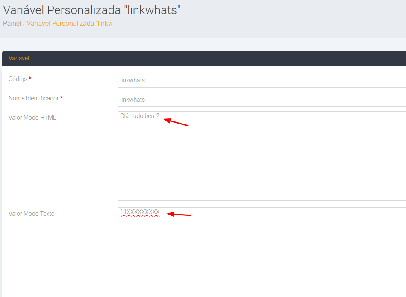Click the Nome Identificador input field
Screen dimensions: 406x297
coord(262,100)
